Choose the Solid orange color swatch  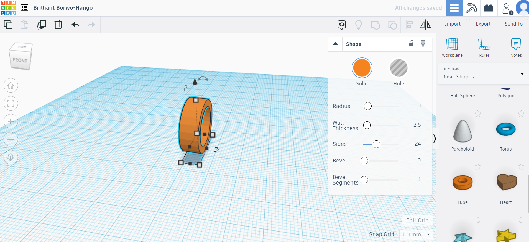(x=362, y=68)
